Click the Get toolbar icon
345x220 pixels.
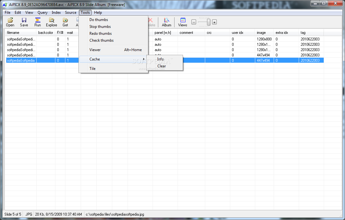(x=65, y=22)
